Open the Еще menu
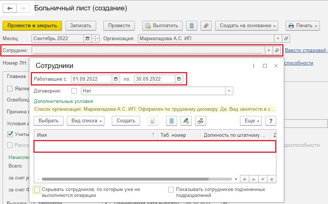The width and height of the screenshot is (328, 204). [251, 121]
